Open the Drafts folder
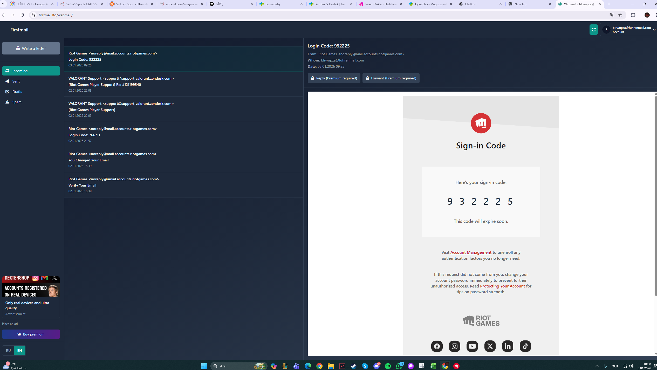Screen dimensions: 657x370 [31, 92]
